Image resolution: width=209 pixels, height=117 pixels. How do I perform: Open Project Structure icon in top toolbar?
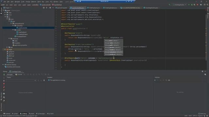click(x=204, y=5)
